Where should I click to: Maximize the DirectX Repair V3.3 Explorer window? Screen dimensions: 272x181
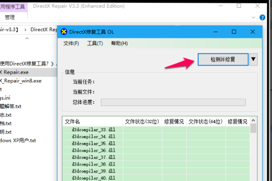(x=239, y=6)
